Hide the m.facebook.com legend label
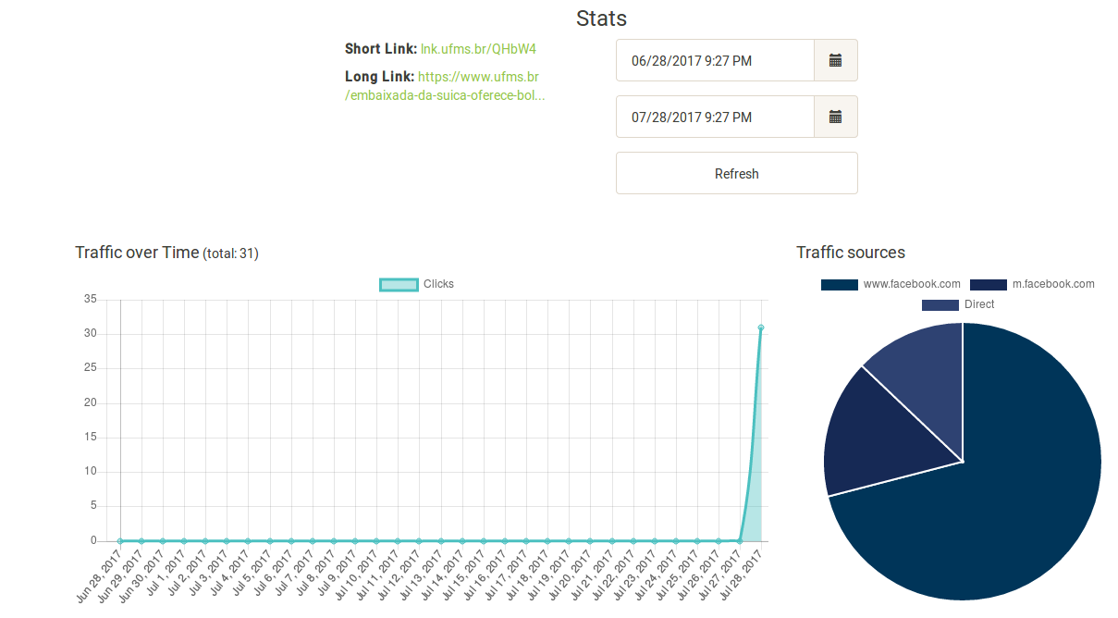 [1053, 284]
